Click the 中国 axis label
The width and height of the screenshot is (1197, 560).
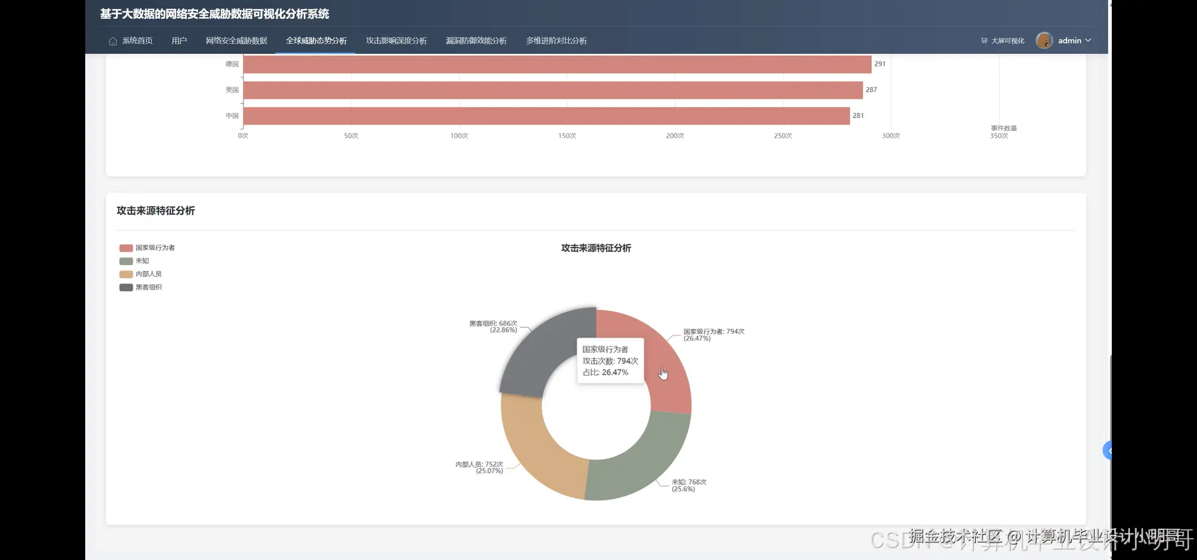click(x=232, y=116)
